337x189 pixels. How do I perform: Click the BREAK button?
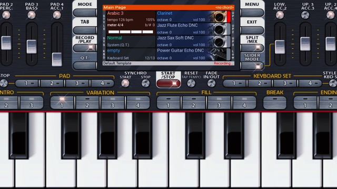(x=275, y=103)
